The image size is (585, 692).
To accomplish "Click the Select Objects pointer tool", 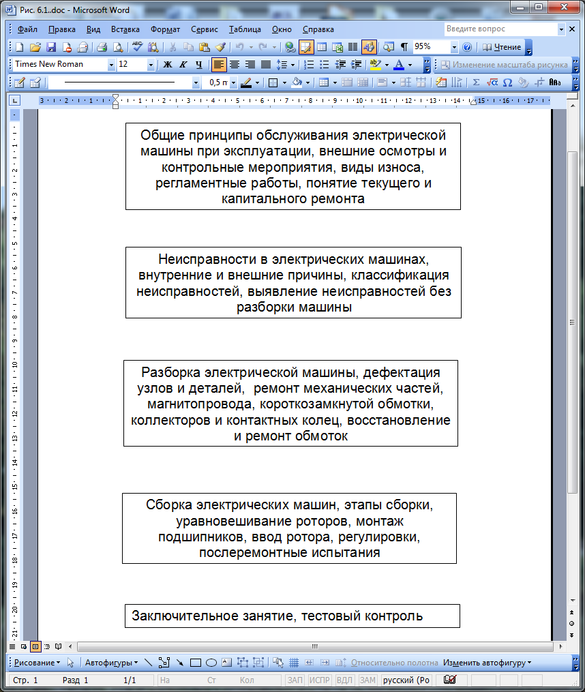I will (71, 663).
